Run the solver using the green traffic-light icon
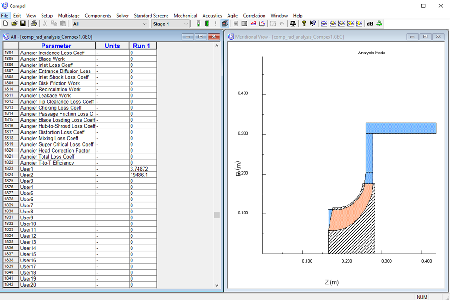The image size is (450, 300). (199, 24)
